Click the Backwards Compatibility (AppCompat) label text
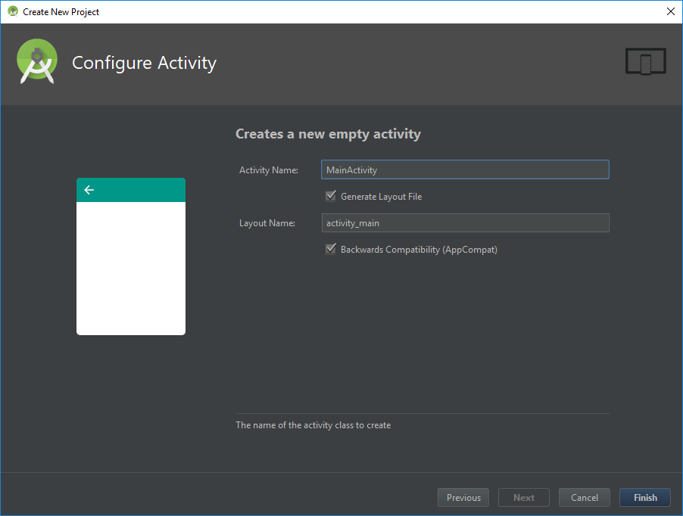 click(x=419, y=250)
